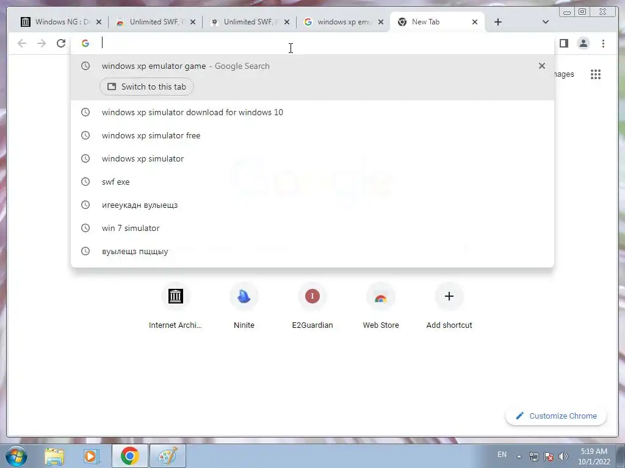
Task: Click the volume speaker tray icon
Action: click(x=563, y=456)
